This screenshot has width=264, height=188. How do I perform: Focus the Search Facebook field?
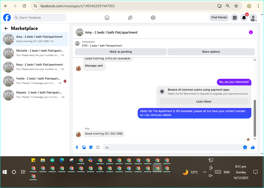[39, 18]
